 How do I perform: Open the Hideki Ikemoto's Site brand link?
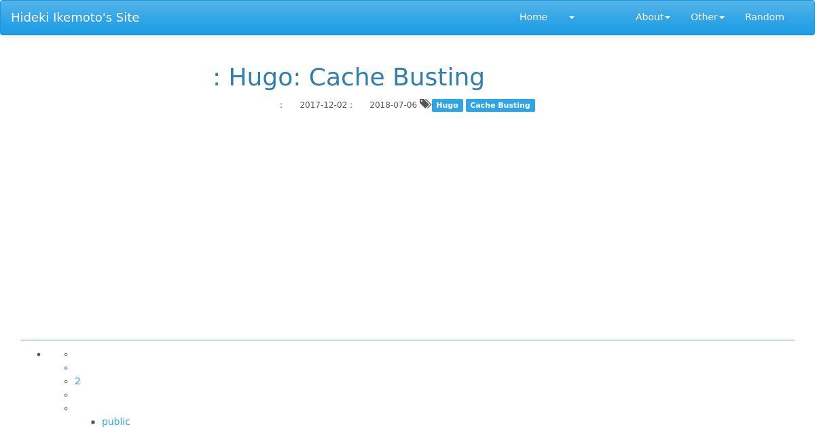(x=75, y=18)
